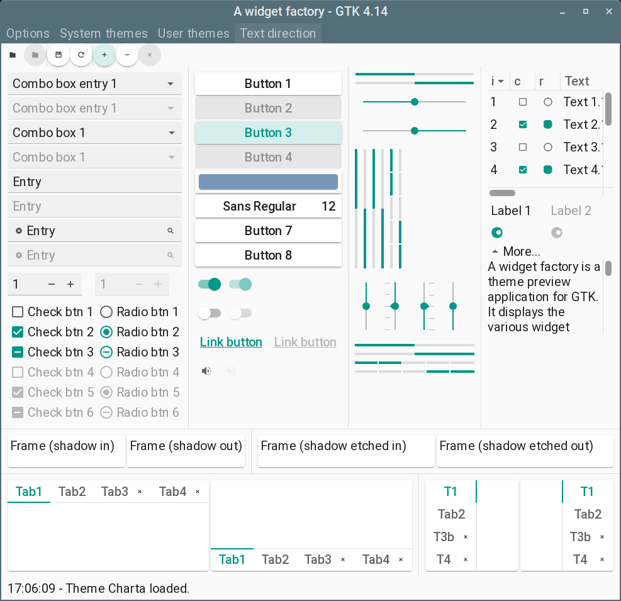The width and height of the screenshot is (621, 601).
Task: Turn off the enabled teal switch
Action: click(210, 284)
